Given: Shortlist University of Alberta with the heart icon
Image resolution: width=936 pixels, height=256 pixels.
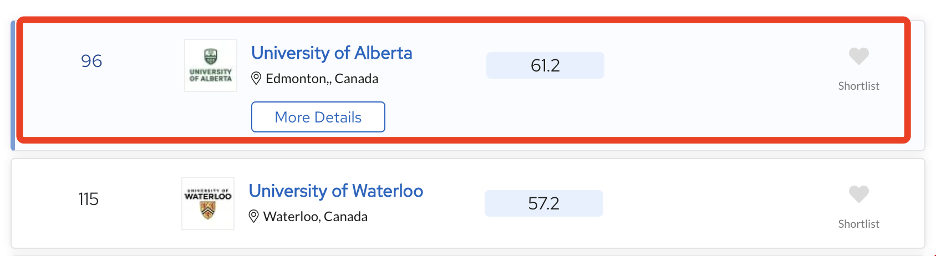Looking at the screenshot, I should (858, 56).
